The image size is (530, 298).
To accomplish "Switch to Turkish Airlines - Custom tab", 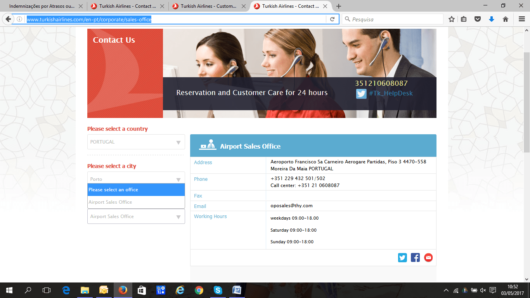I will tap(209, 6).
